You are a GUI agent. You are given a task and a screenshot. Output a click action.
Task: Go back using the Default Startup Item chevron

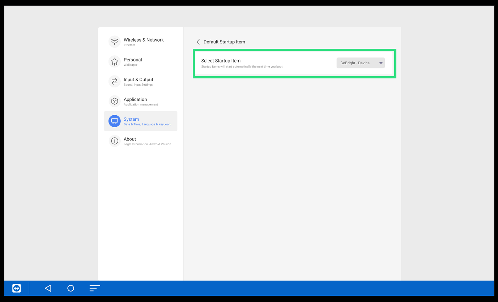coord(198,42)
